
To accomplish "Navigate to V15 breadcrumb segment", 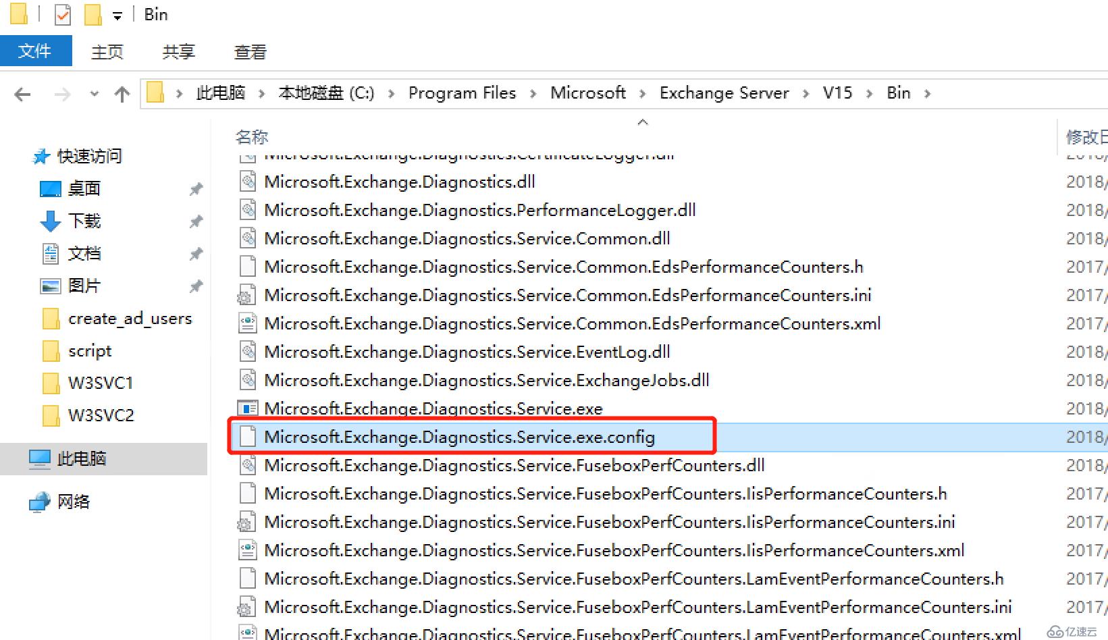I will click(x=837, y=93).
